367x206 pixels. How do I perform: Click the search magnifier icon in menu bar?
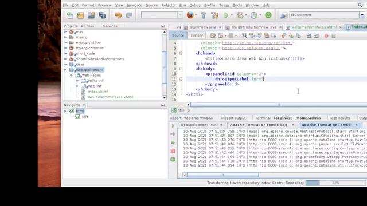pos(360,5)
